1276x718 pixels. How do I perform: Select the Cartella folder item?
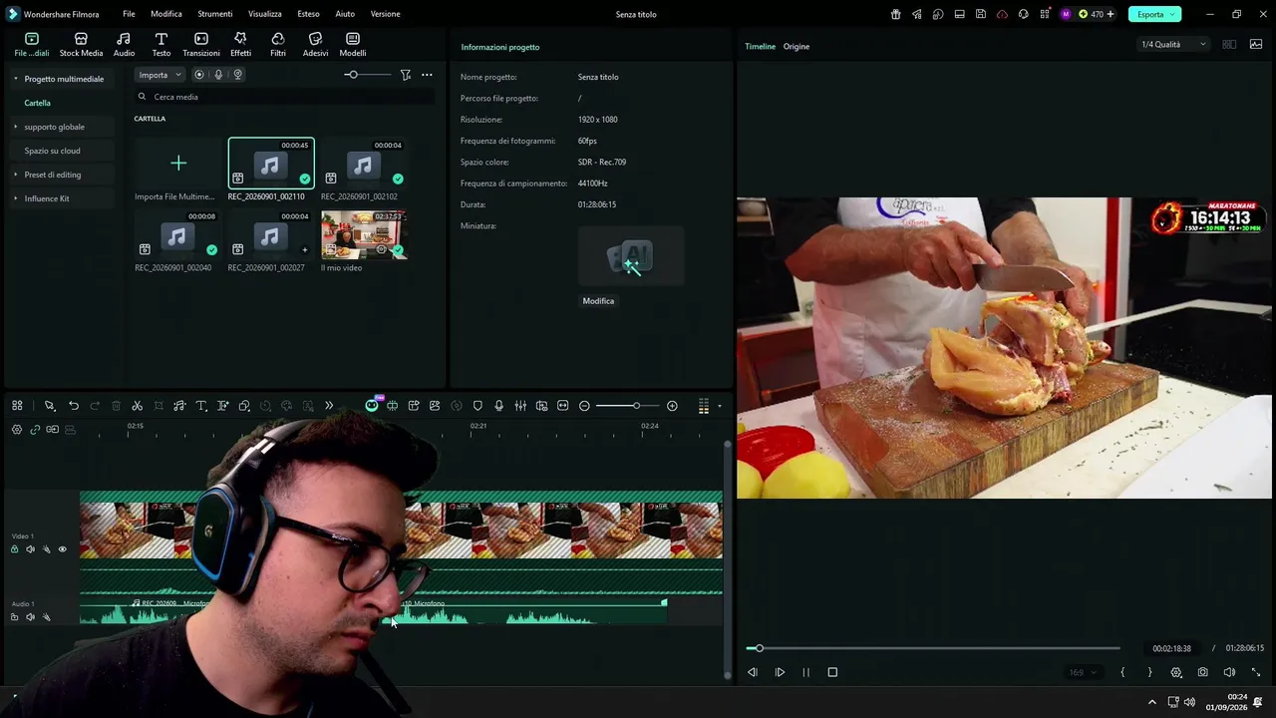[x=37, y=103]
